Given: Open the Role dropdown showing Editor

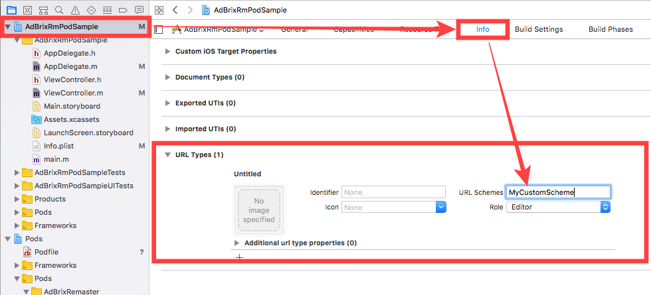Looking at the screenshot, I should (557, 207).
